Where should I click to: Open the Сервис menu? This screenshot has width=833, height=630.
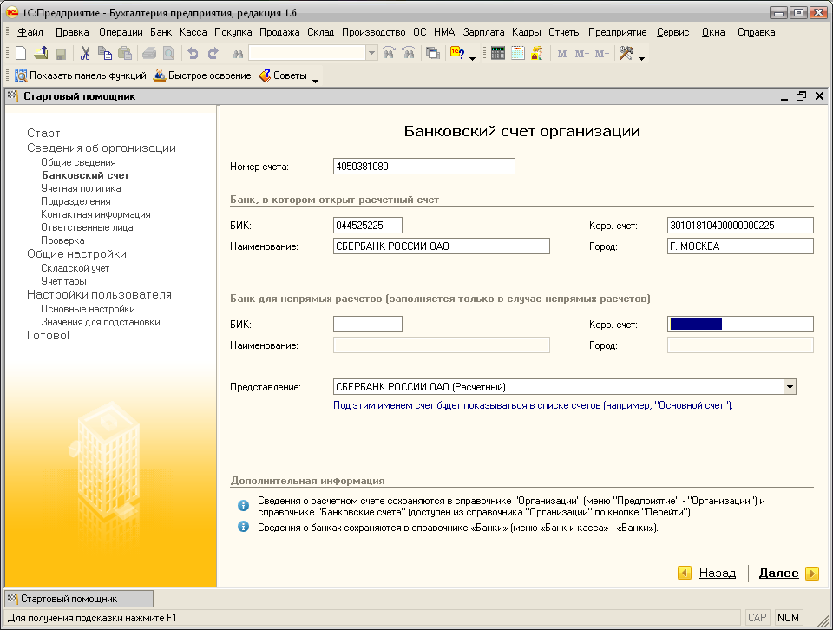(x=672, y=32)
